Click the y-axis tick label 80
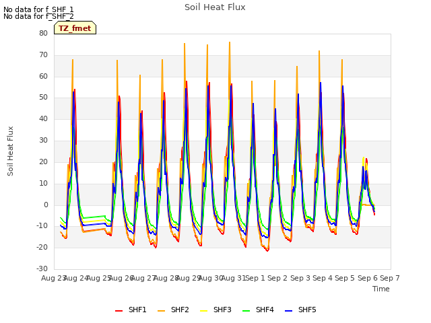This screenshot has width=431, height=323. [43, 33]
